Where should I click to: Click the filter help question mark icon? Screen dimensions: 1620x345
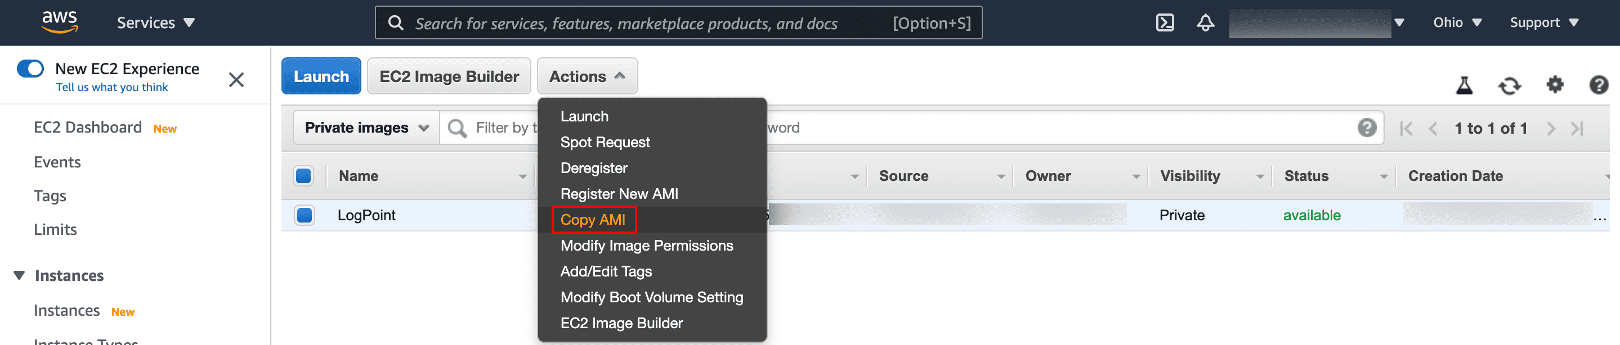(x=1367, y=128)
